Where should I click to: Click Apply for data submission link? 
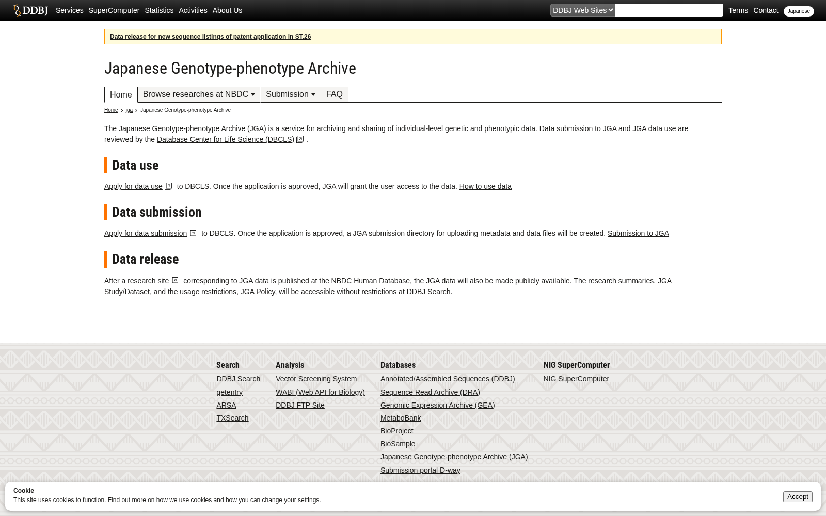point(146,233)
